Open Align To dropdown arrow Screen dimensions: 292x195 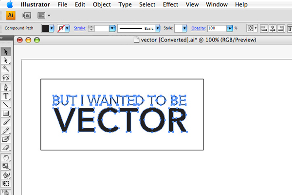256,28
